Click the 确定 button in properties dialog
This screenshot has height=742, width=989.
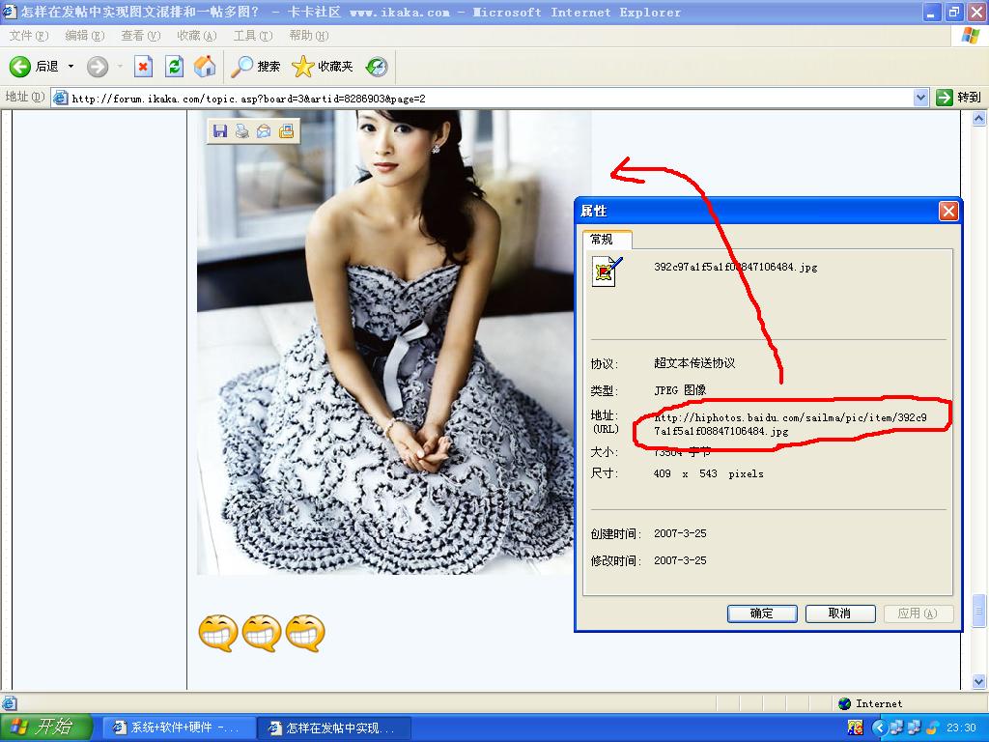[x=762, y=614]
